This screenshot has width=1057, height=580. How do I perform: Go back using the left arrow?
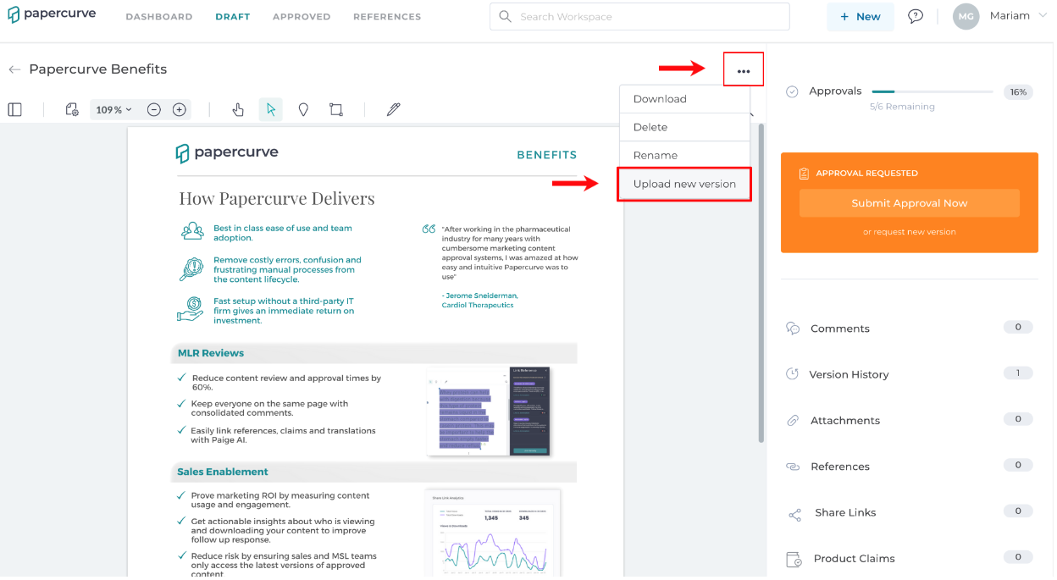[x=14, y=69]
